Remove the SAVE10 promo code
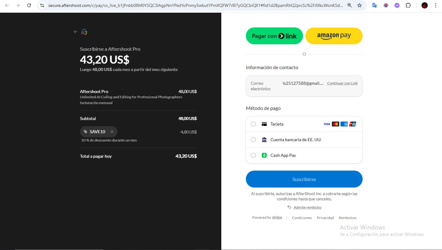This screenshot has height=250, width=442. point(112,132)
